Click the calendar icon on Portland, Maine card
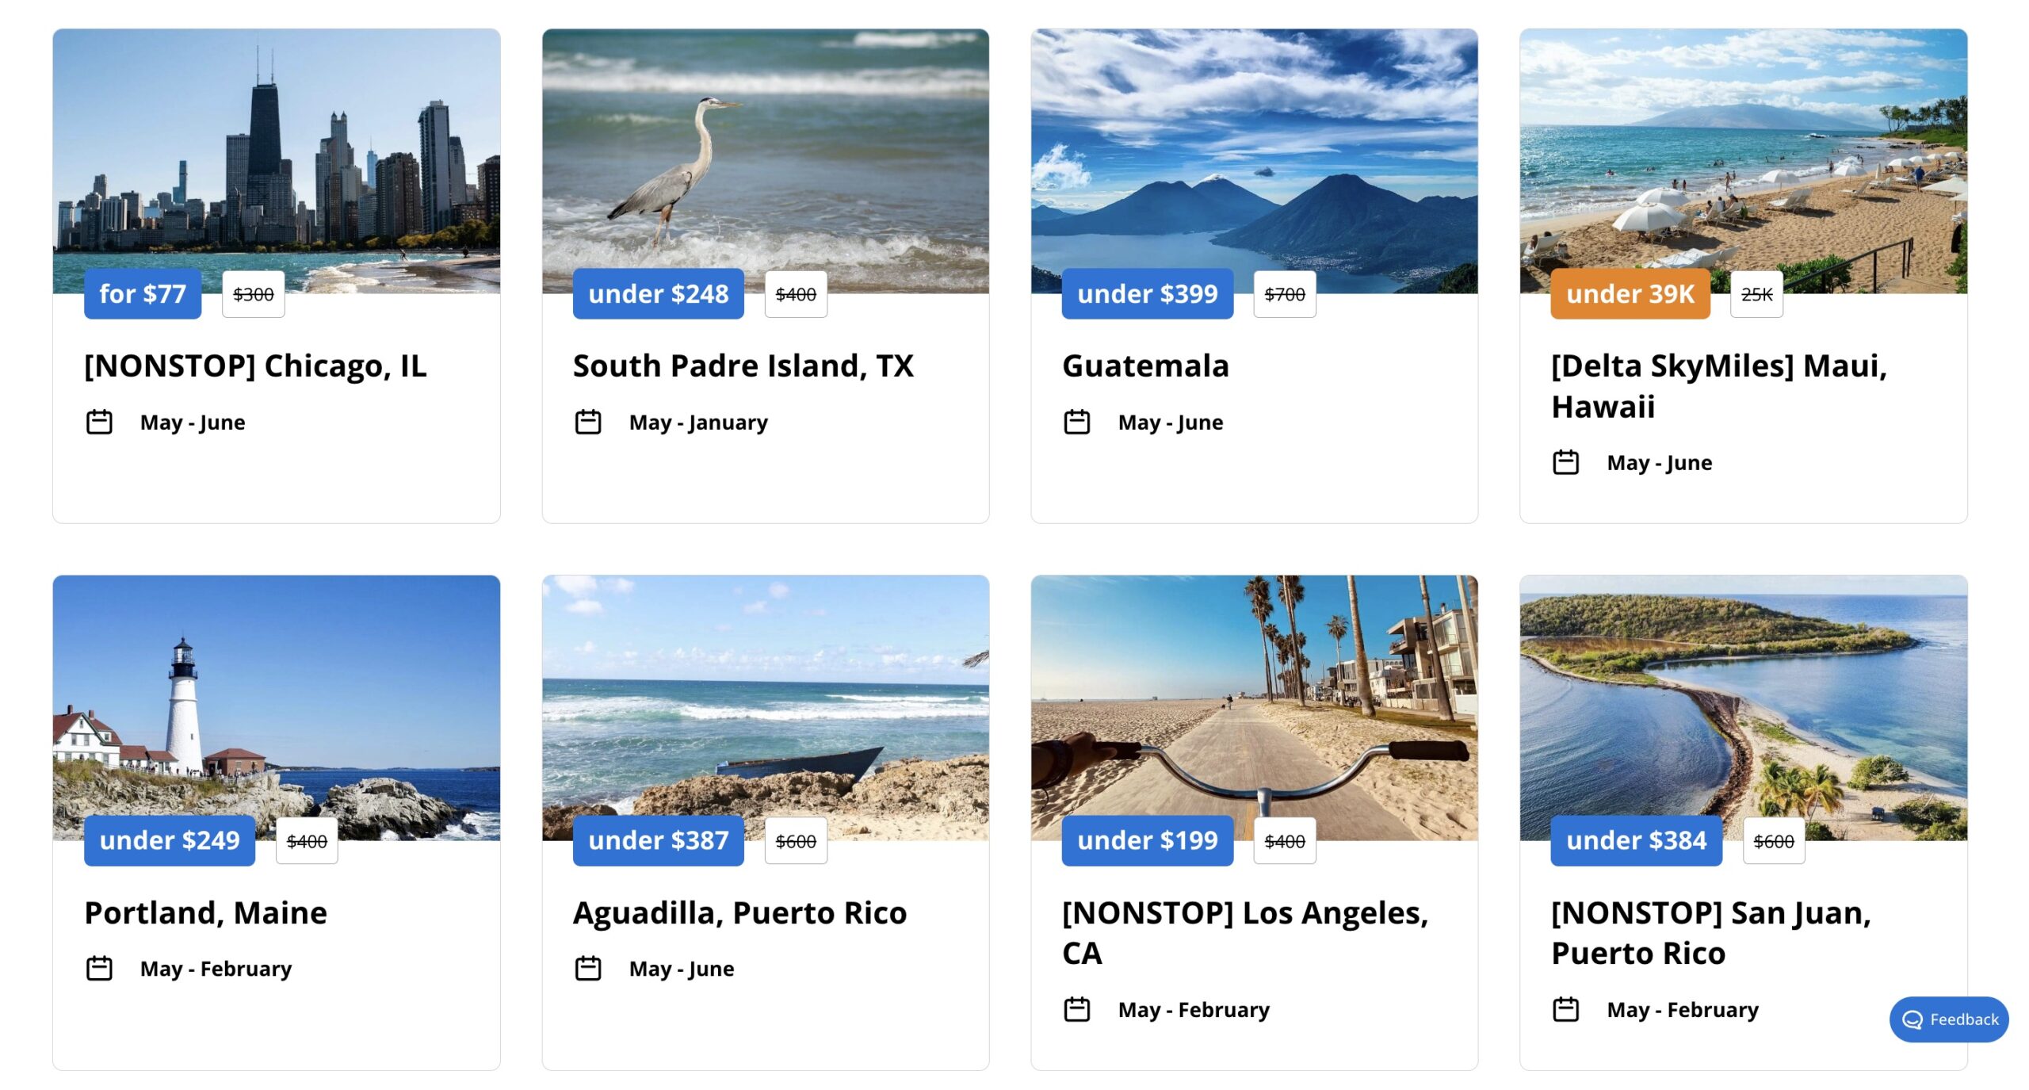 (100, 968)
